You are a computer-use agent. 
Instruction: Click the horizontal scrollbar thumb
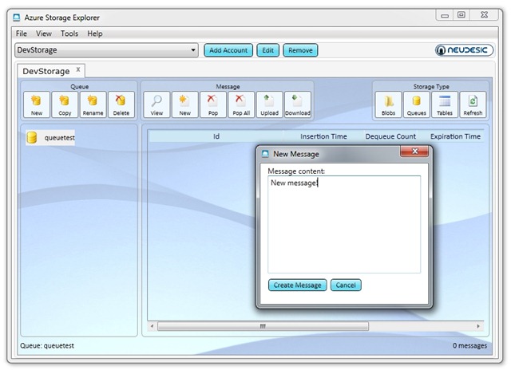(x=263, y=326)
